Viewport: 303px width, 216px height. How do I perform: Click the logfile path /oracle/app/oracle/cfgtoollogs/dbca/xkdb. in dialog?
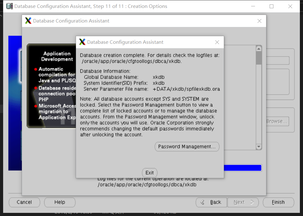point(132,61)
